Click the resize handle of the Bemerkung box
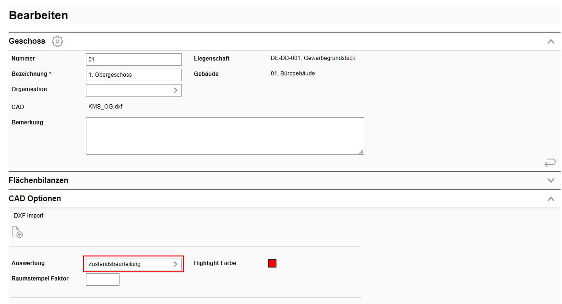This screenshot has width=562, height=304. [362, 151]
